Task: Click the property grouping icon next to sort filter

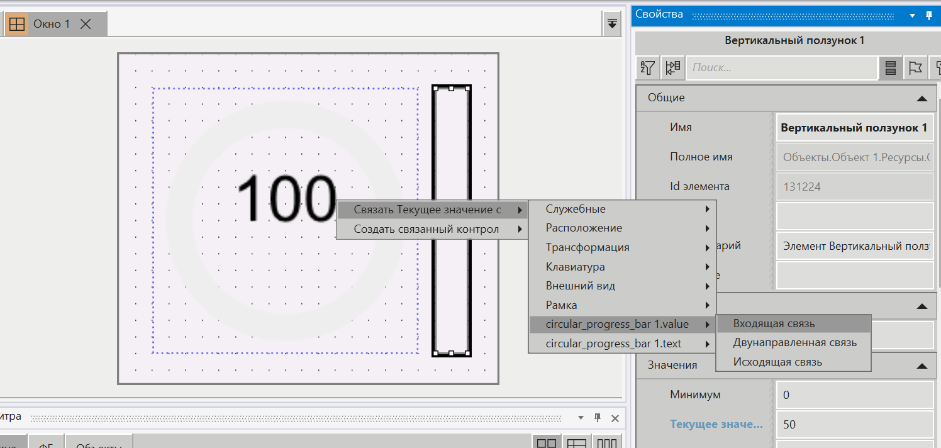Action: click(672, 67)
